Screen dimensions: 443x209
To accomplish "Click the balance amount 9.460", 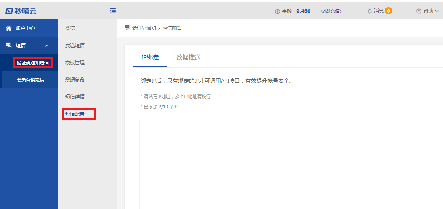I will coord(304,11).
